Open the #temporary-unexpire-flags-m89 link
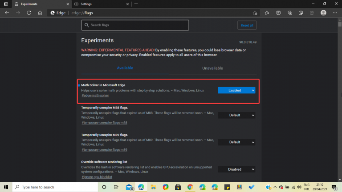Image resolution: width=342 pixels, height=192 pixels. point(105,149)
